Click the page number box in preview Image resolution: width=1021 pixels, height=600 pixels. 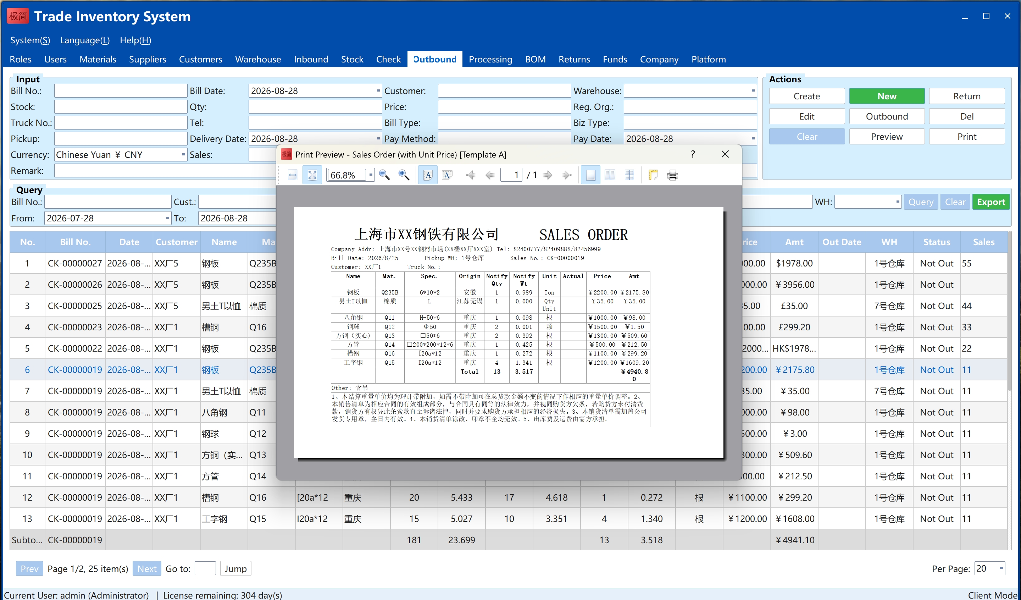511,175
